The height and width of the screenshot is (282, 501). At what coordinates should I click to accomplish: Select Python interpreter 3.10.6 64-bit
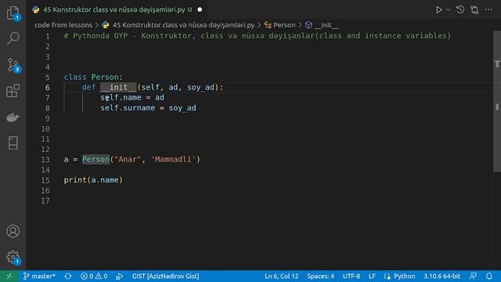coord(442,277)
